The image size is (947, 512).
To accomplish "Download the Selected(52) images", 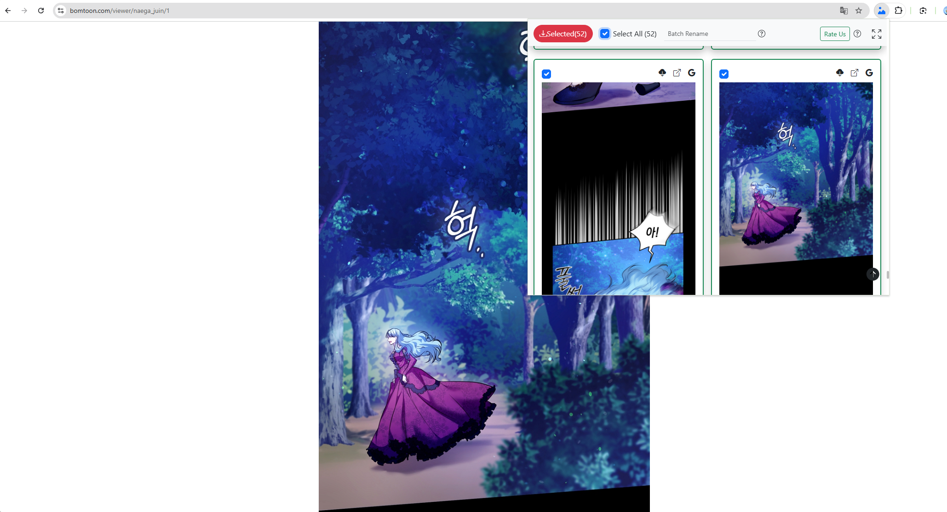I will point(563,34).
